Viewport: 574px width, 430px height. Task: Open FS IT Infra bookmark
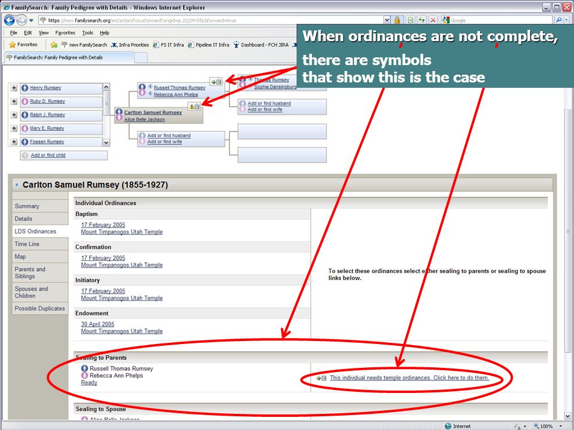(x=169, y=45)
